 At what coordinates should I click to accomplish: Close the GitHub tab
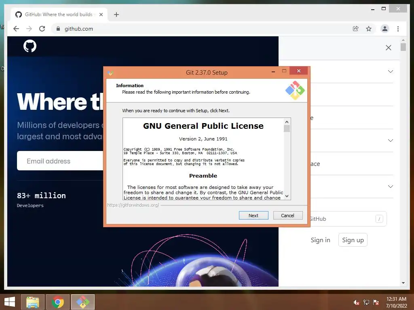point(101,15)
